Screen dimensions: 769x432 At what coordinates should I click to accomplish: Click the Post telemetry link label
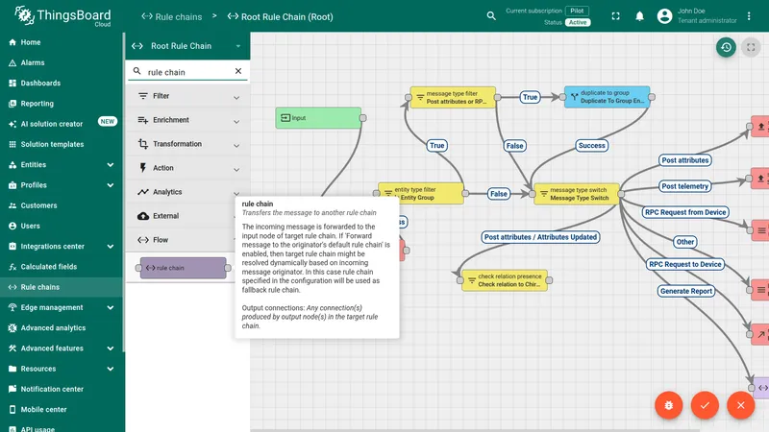pos(684,186)
